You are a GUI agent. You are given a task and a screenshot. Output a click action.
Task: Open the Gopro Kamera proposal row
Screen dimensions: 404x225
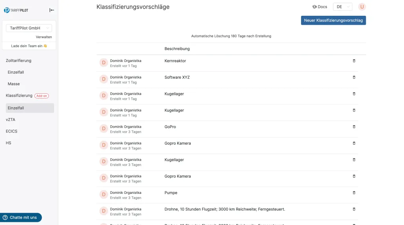[x=178, y=143]
